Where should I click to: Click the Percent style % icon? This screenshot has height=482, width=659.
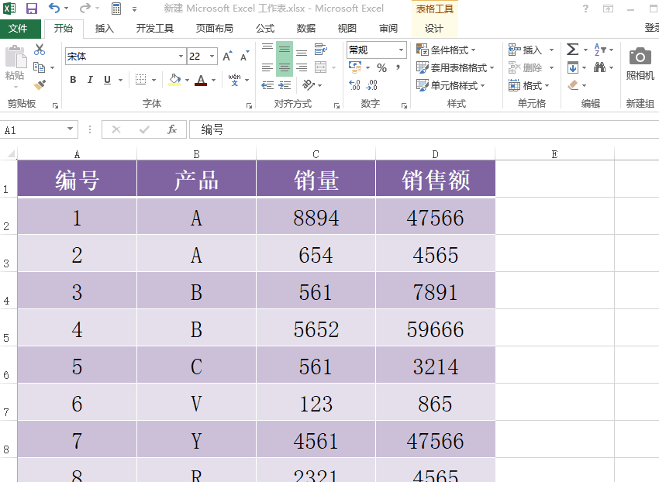pos(381,67)
